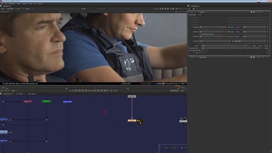Open the Cache menu
This screenshot has width=272, height=153.
(30, 3)
